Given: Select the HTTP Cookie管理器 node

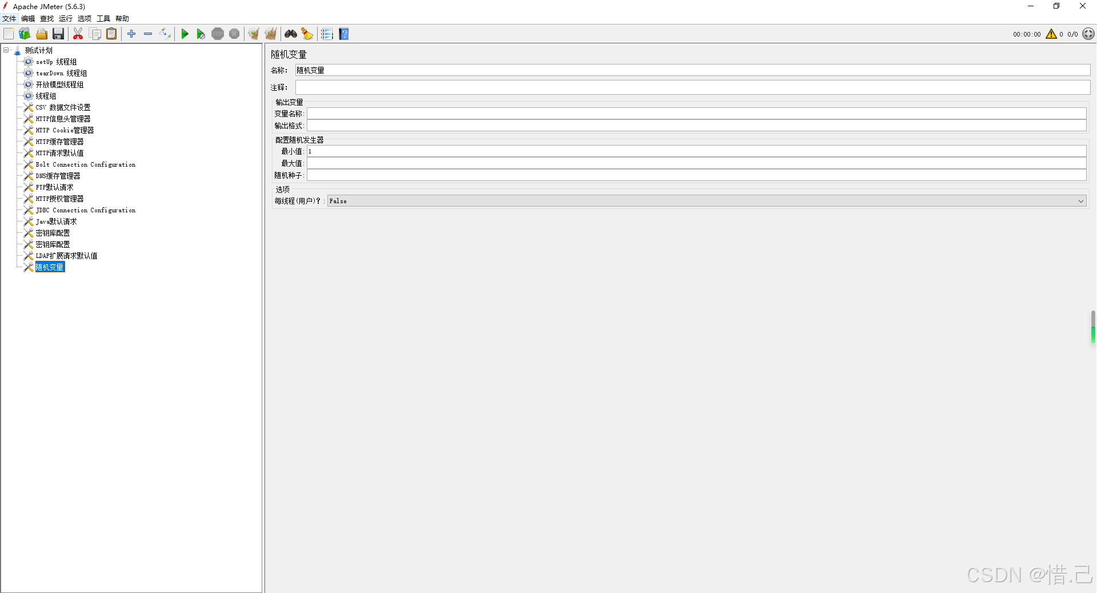Looking at the screenshot, I should 65,130.
